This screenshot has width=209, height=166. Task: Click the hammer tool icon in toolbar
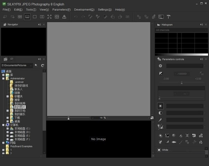pyautogui.click(x=169, y=17)
